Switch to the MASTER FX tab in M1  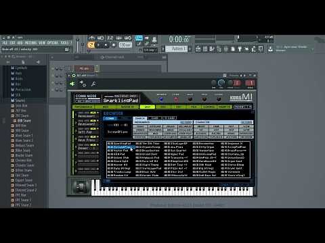tap(129, 107)
